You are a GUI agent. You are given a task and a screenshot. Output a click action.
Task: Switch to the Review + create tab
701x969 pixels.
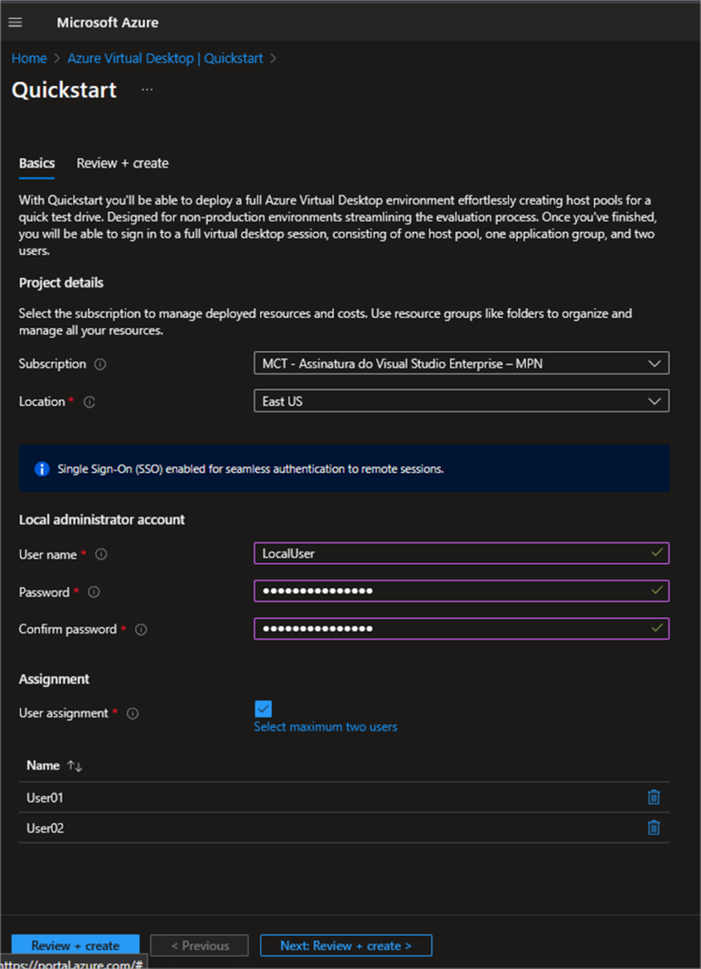coord(122,163)
